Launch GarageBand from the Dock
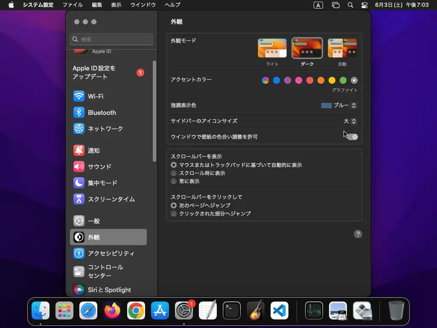Image resolution: width=437 pixels, height=328 pixels. pos(256,310)
